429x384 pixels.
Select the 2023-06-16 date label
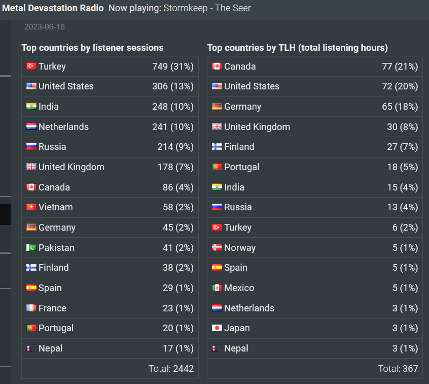(x=45, y=27)
